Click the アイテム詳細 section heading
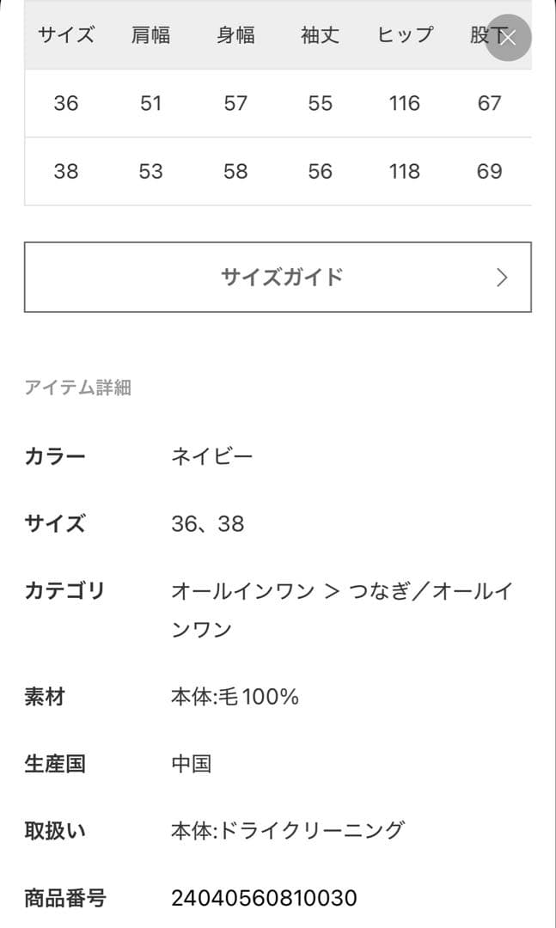The width and height of the screenshot is (556, 928). (x=77, y=388)
